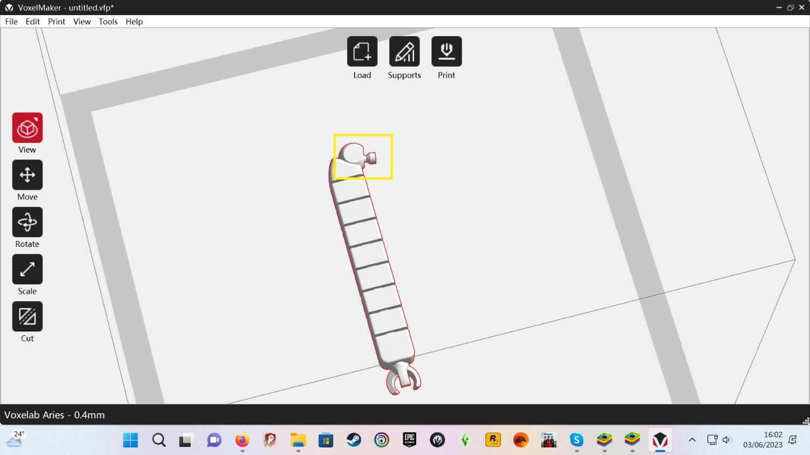The height and width of the screenshot is (455, 810).
Task: Open the Edit menu
Action: tap(33, 22)
